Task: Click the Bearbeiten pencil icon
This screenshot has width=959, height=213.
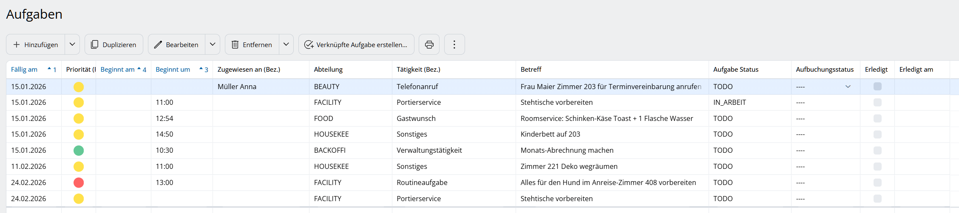Action: [x=158, y=45]
